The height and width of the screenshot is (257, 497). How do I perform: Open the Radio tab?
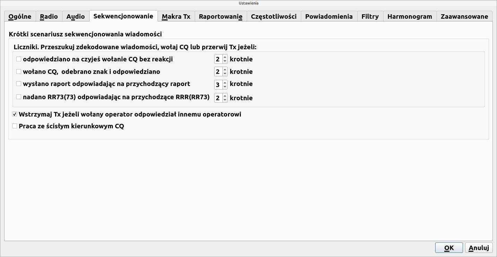[x=49, y=16]
